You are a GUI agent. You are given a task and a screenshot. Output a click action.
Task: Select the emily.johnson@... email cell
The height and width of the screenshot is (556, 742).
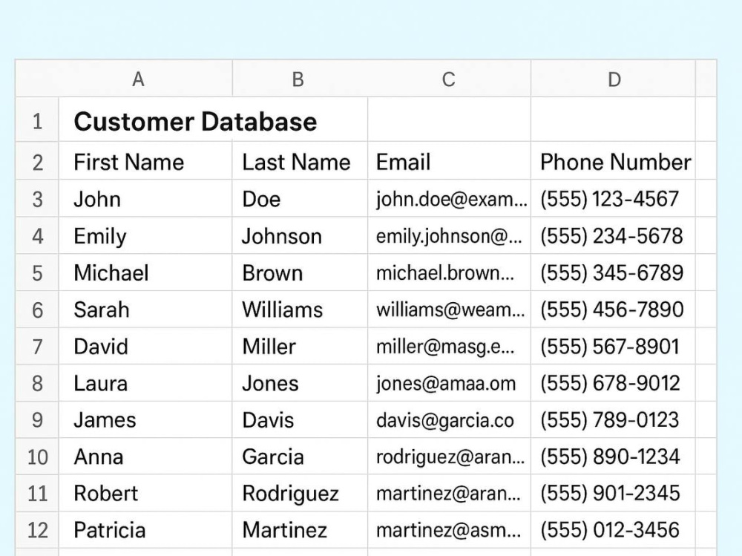449,235
